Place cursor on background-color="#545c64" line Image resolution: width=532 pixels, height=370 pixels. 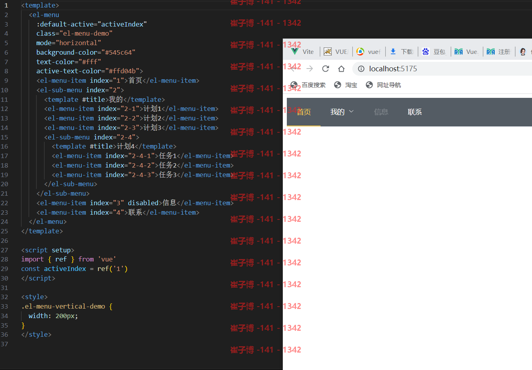click(x=86, y=52)
